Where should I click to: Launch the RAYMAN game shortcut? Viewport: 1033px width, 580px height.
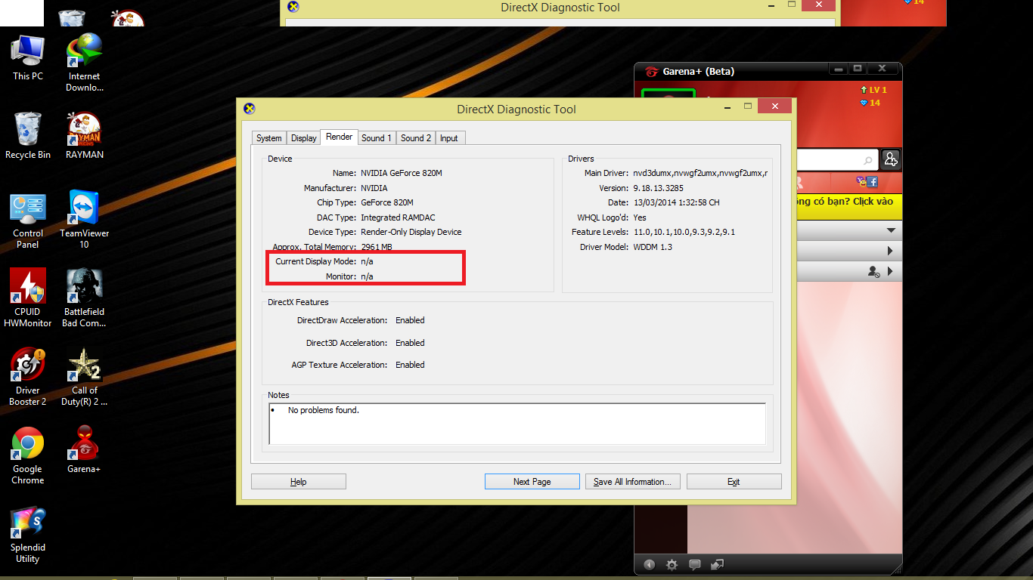click(85, 136)
